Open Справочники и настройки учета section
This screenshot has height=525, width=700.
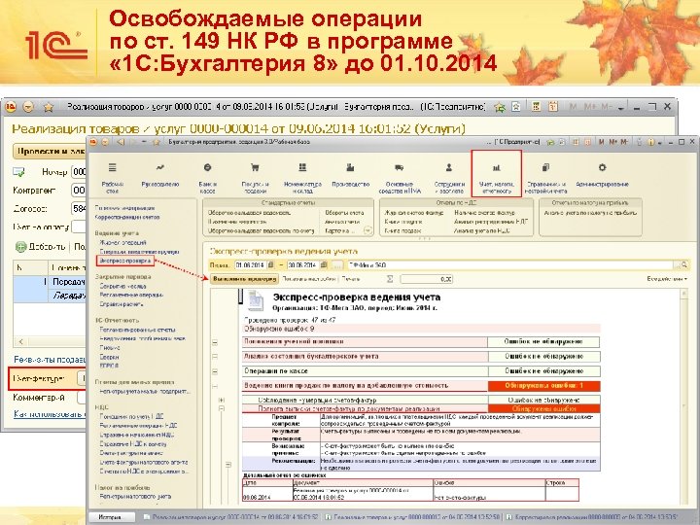pyautogui.click(x=546, y=176)
